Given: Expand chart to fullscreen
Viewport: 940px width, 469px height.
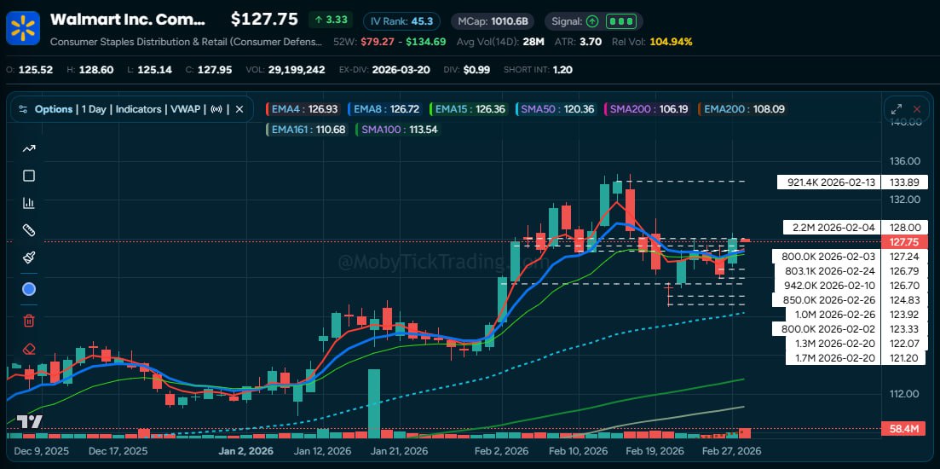Looking at the screenshot, I should coord(897,109).
